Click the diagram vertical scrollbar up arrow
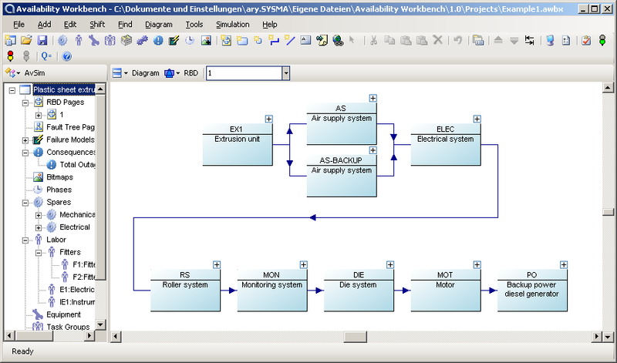The width and height of the screenshot is (617, 363). point(608,88)
